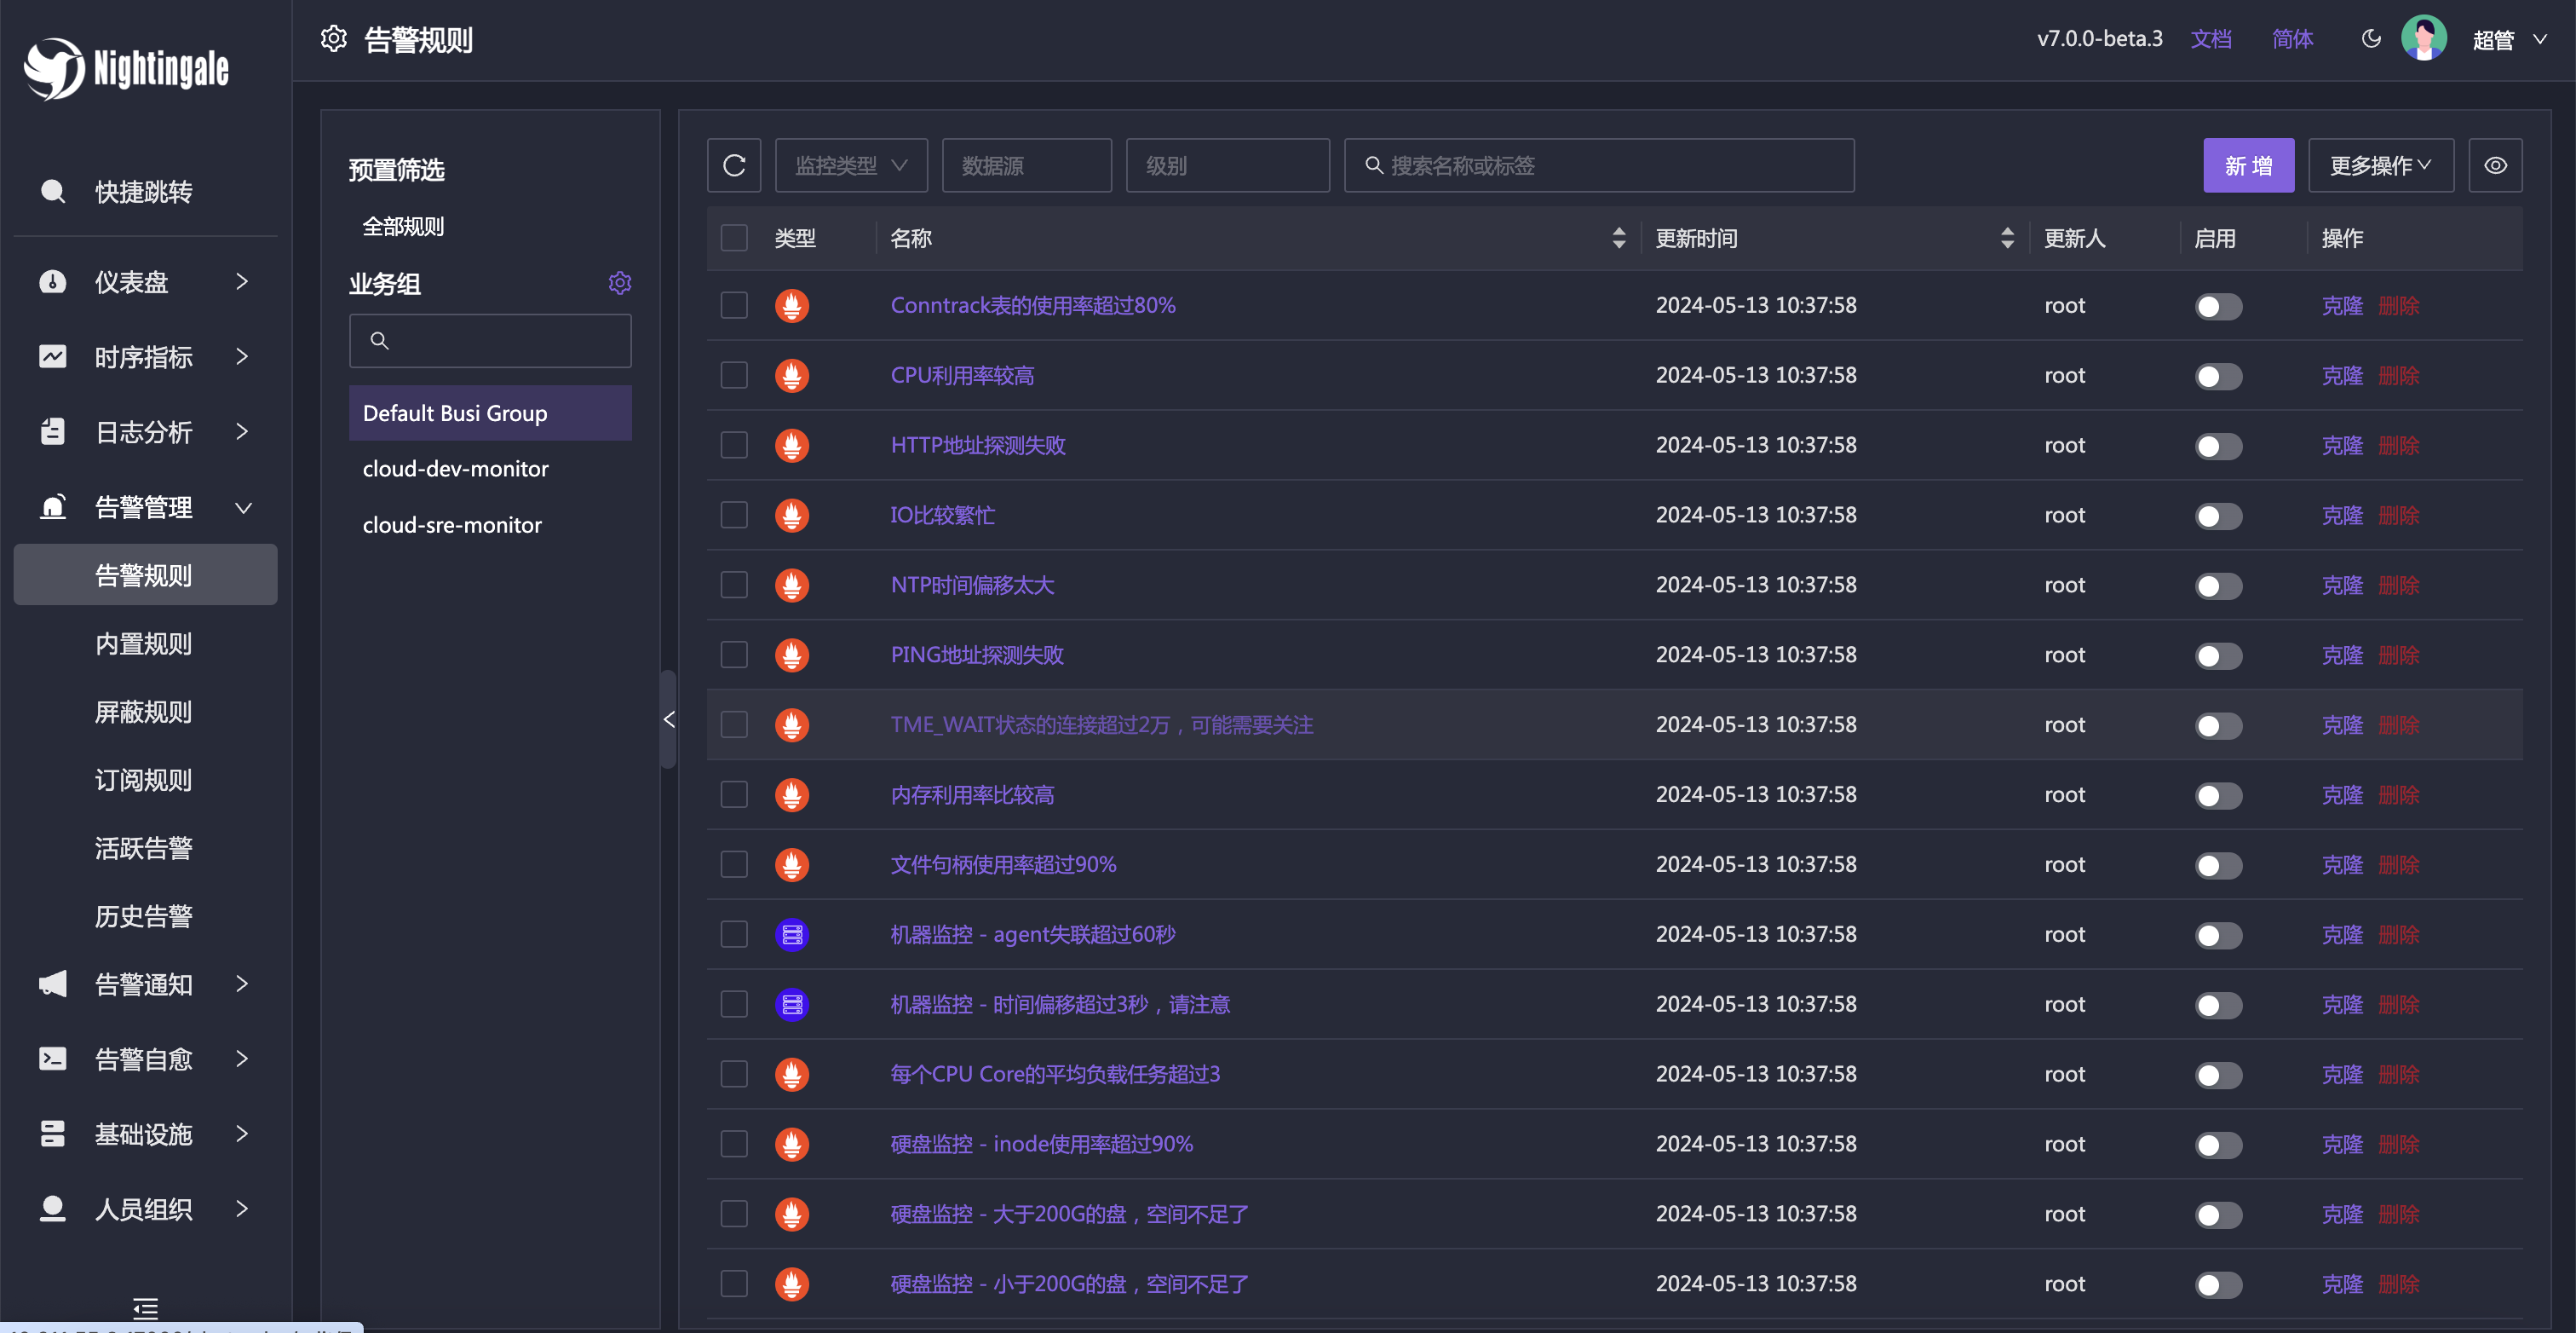Clone the IO比较繁忙 rule
This screenshot has height=1333, width=2576.
point(2341,516)
